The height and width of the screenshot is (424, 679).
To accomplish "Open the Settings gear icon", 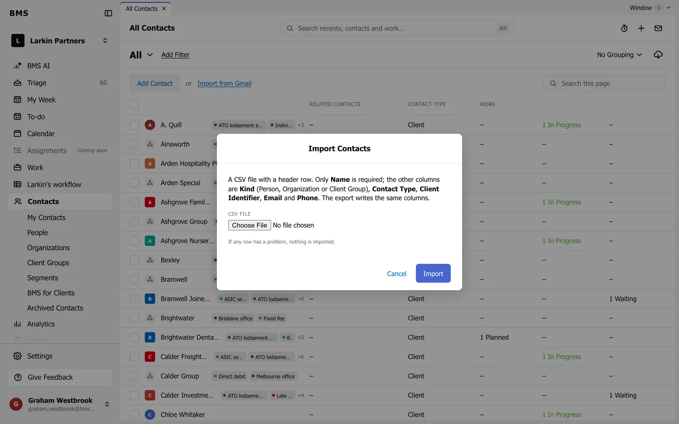I will (x=17, y=356).
